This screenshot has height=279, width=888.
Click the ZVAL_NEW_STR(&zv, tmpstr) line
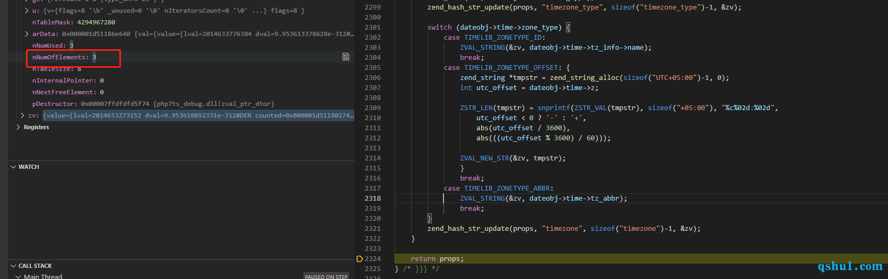click(513, 158)
